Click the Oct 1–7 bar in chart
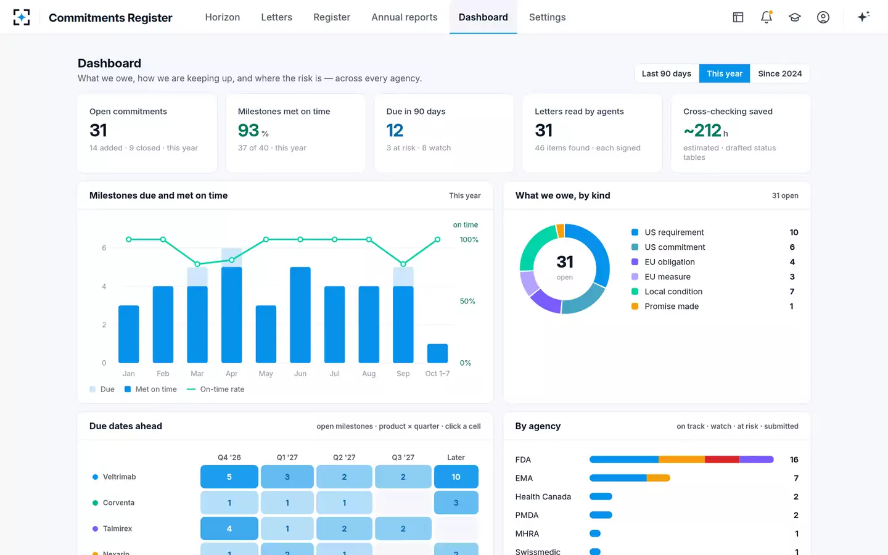This screenshot has width=888, height=555. (x=437, y=353)
